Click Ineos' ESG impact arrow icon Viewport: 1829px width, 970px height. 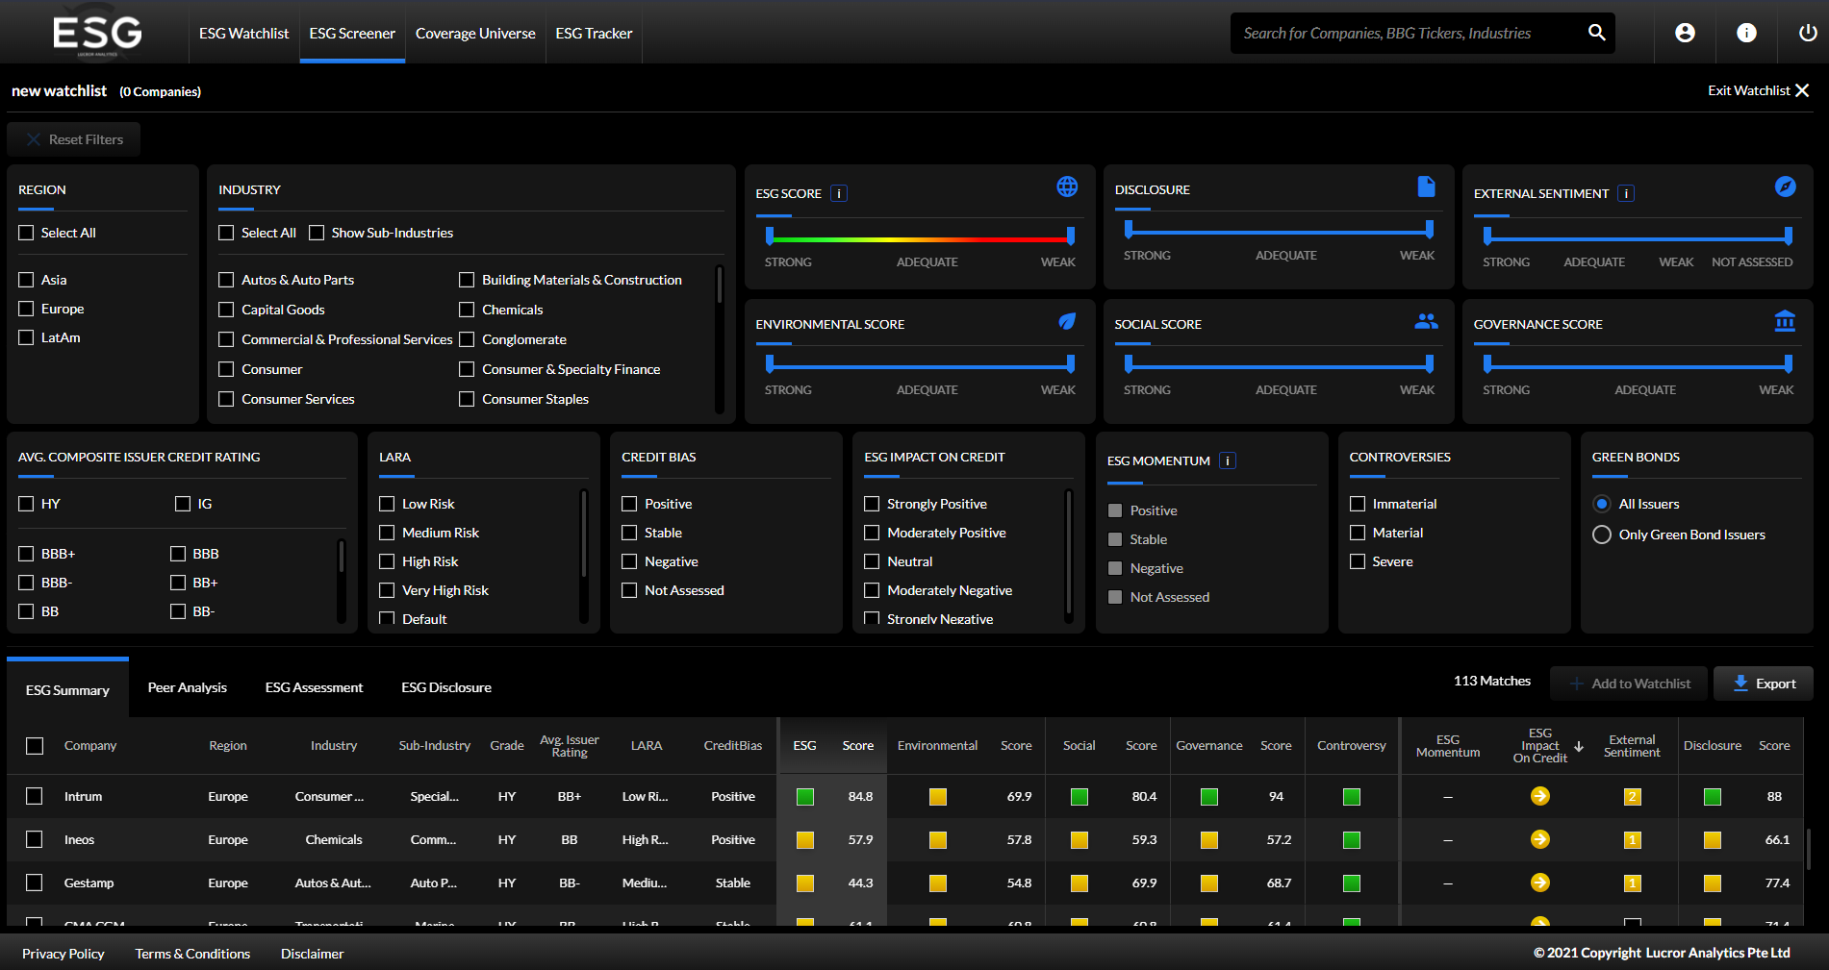pyautogui.click(x=1539, y=839)
